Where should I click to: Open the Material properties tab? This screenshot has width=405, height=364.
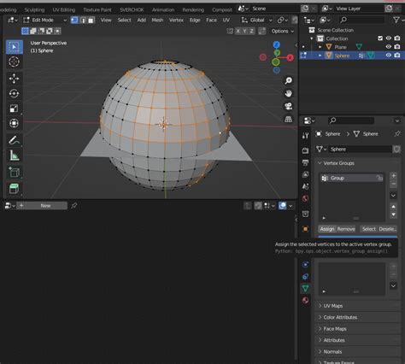305,300
